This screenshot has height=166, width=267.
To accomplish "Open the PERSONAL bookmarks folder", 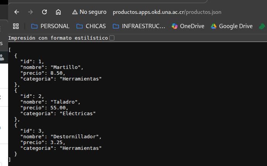I will (x=50, y=26).
